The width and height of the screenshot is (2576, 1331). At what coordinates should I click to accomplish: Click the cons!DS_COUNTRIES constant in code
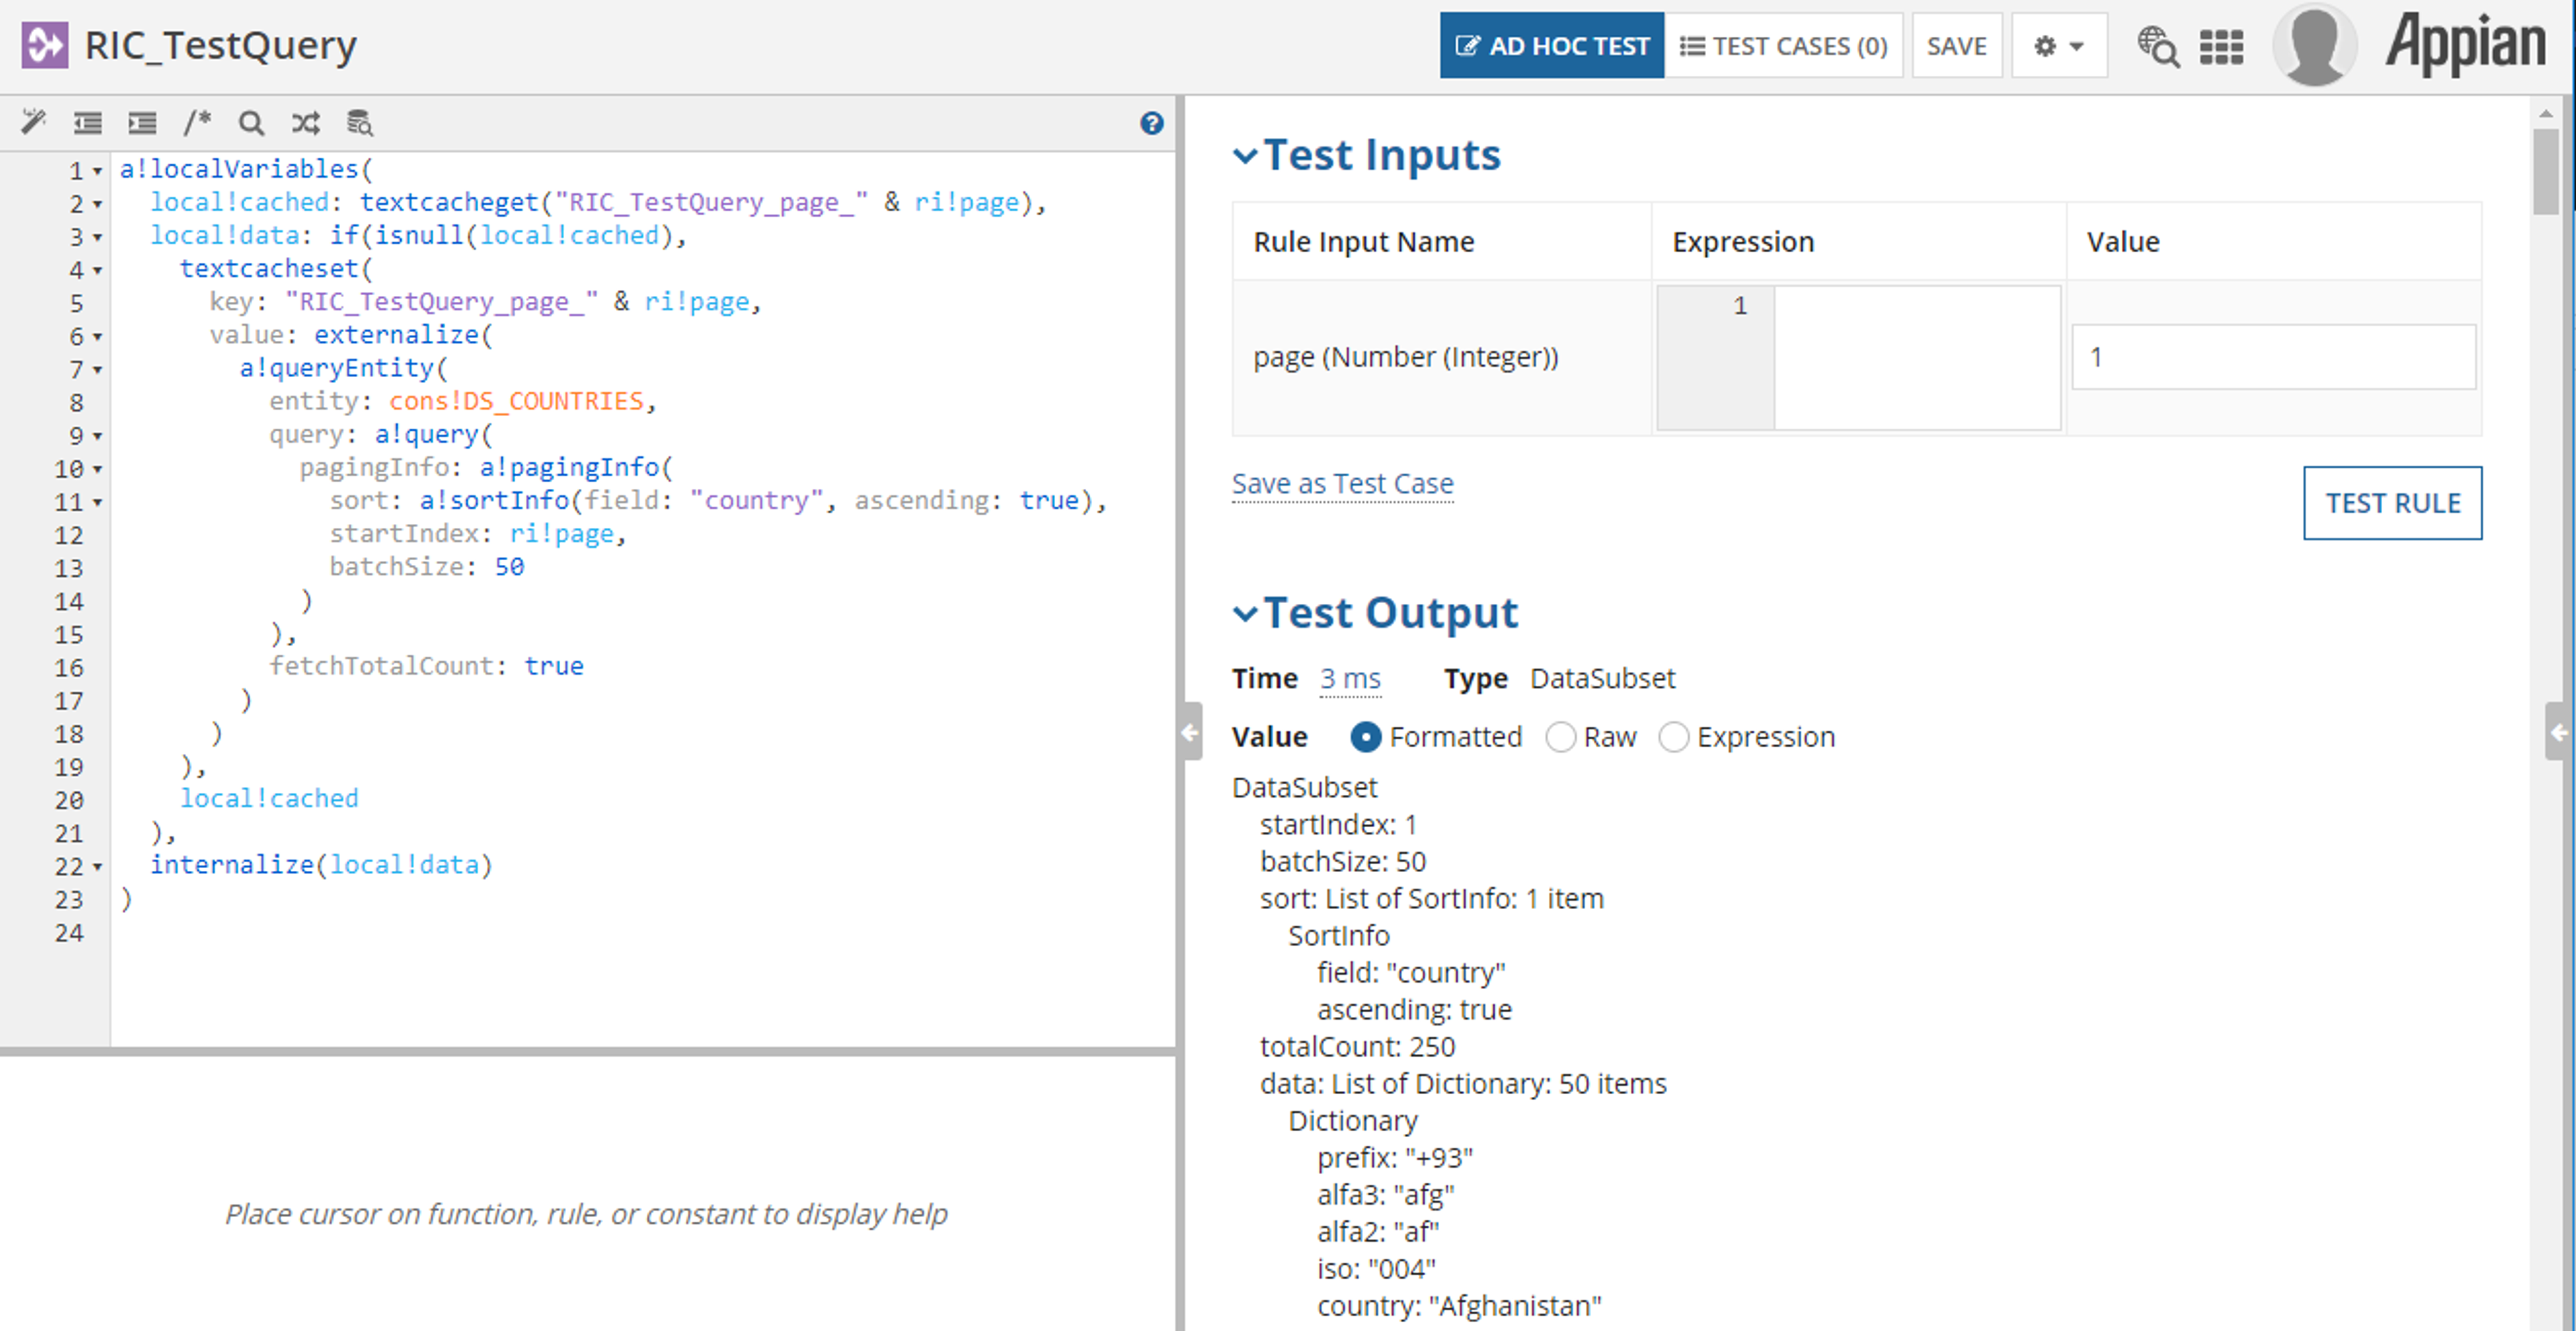click(516, 401)
